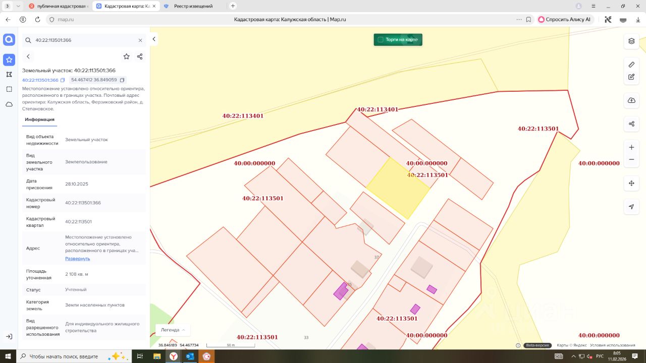Open the map layers button

coord(631,41)
